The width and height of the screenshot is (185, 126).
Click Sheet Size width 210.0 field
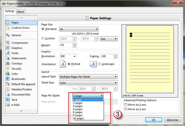(x=85, y=89)
